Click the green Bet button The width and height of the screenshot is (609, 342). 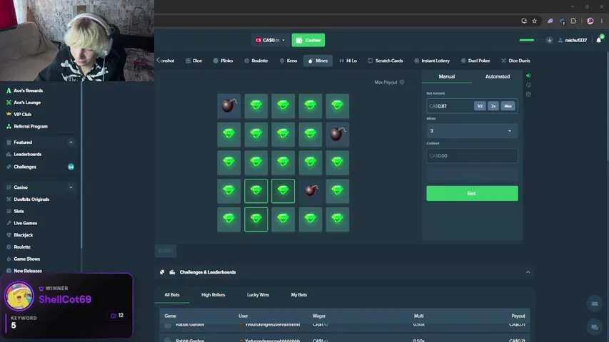[x=472, y=193]
